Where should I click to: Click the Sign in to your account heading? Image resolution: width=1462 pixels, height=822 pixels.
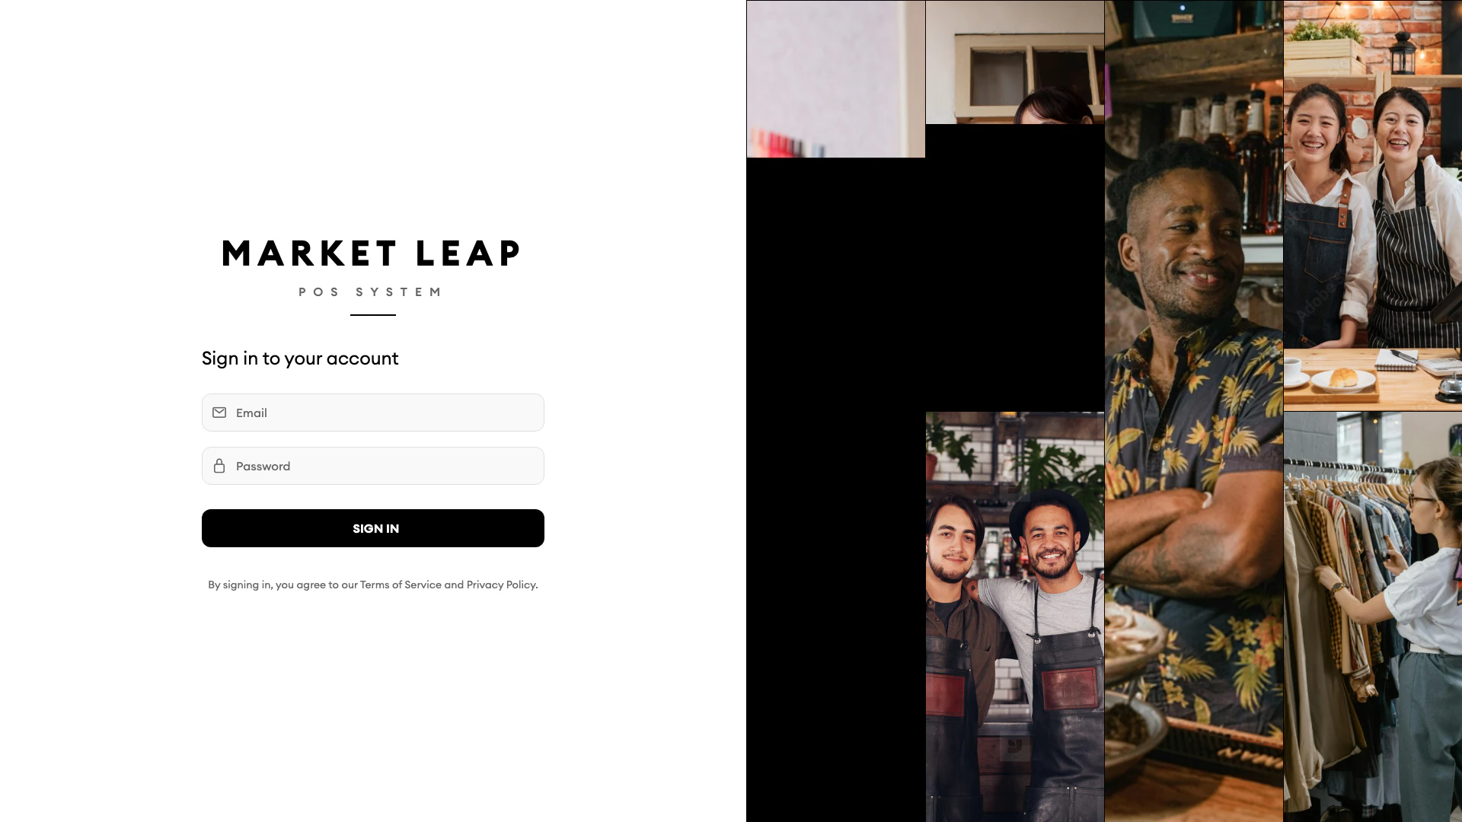tap(300, 358)
